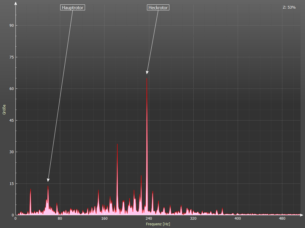Select the 240 frequency axis tick label

149,219
